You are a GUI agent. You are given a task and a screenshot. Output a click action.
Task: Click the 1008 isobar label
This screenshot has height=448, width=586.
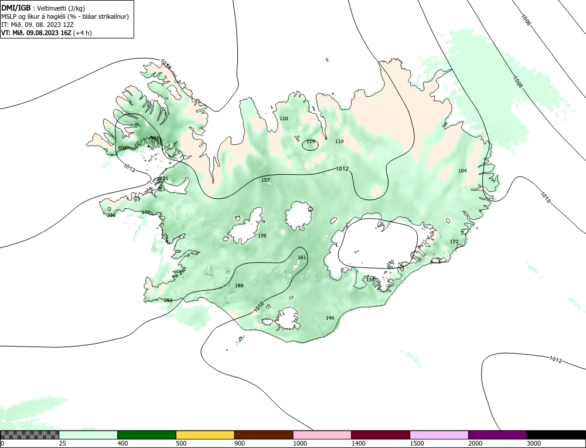coord(517,82)
